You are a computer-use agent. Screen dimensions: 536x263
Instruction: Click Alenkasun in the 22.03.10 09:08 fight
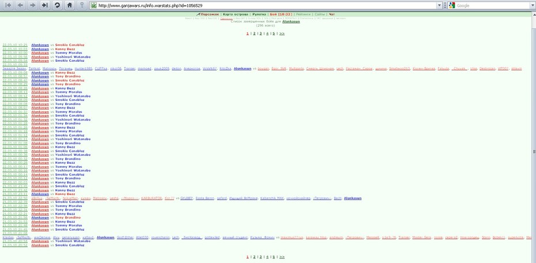tap(40, 73)
